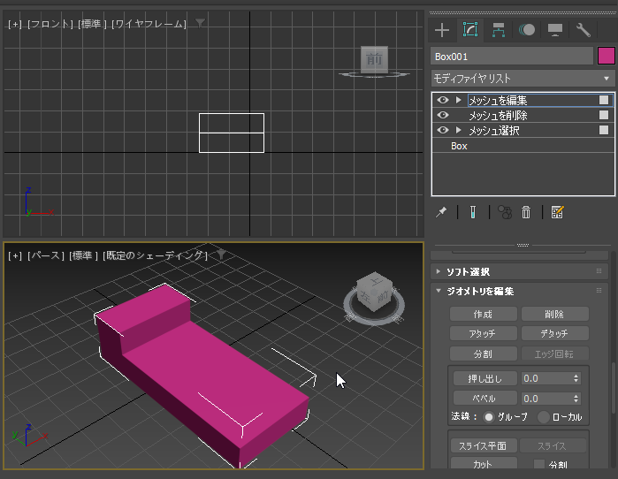Click the Pin Stack icon
The width and height of the screenshot is (618, 479).
pos(441,212)
